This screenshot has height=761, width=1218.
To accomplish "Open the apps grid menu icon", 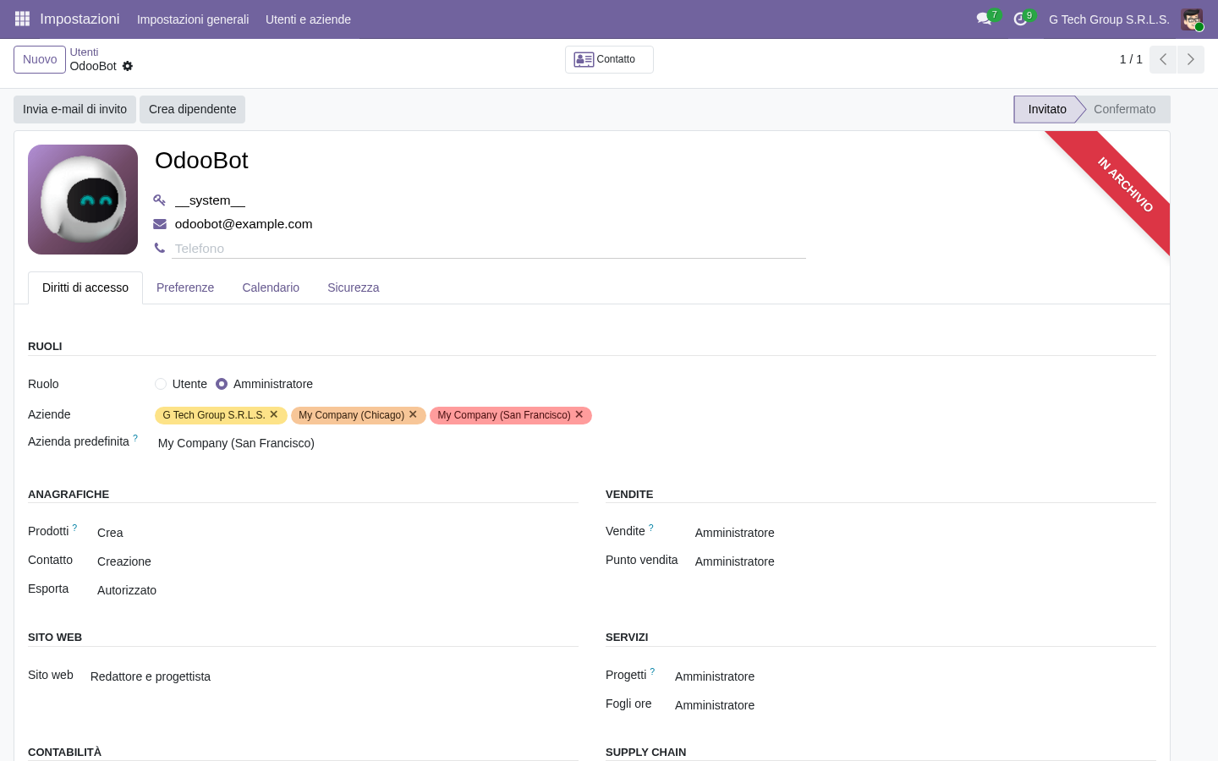I will pyautogui.click(x=22, y=19).
